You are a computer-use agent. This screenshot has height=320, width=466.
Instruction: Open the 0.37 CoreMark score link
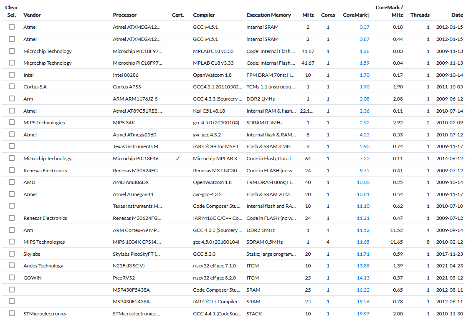tap(364, 27)
